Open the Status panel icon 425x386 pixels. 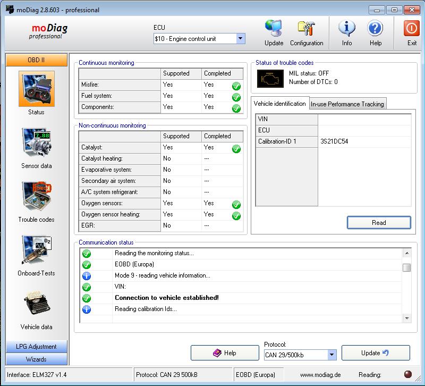(x=36, y=89)
